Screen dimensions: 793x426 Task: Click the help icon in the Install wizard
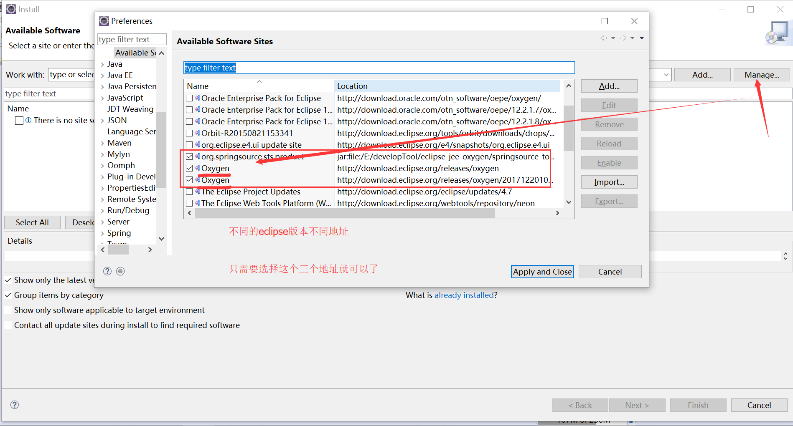tap(15, 405)
